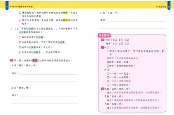Click the 造句 blank line under item 2

48,96
